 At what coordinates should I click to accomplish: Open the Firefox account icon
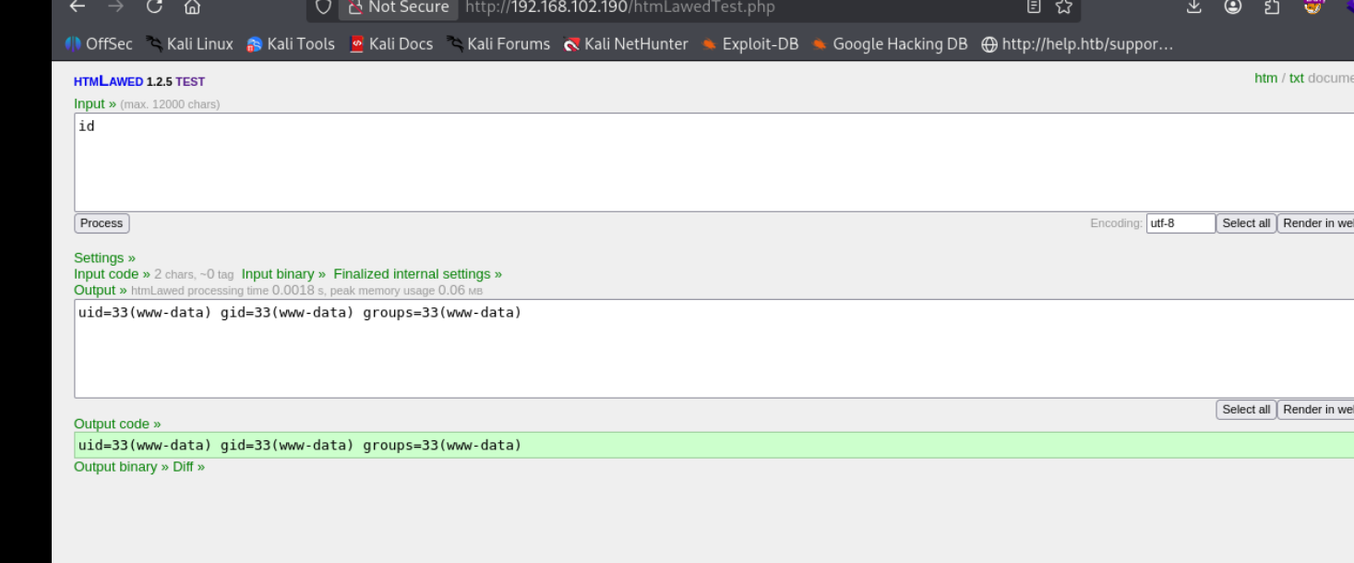click(1233, 7)
